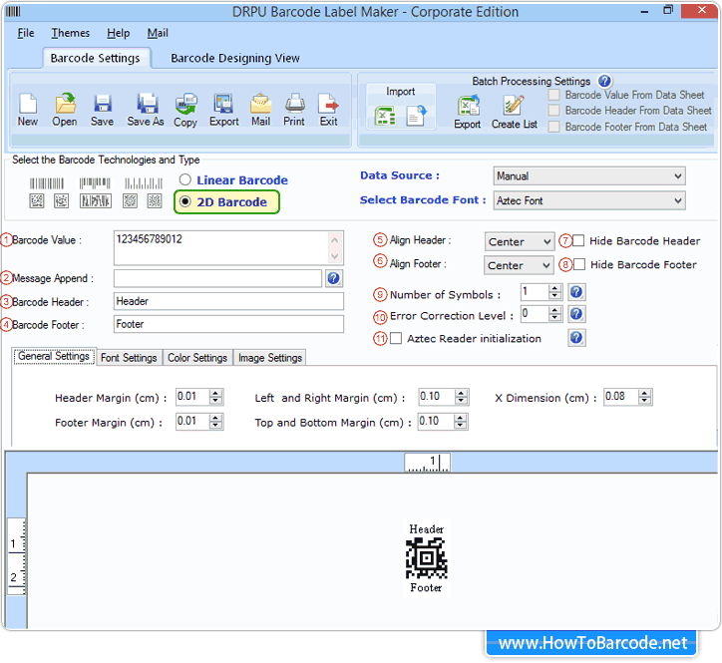Switch to Barcode Designing View tab
This screenshot has width=722, height=663.
tap(234, 58)
